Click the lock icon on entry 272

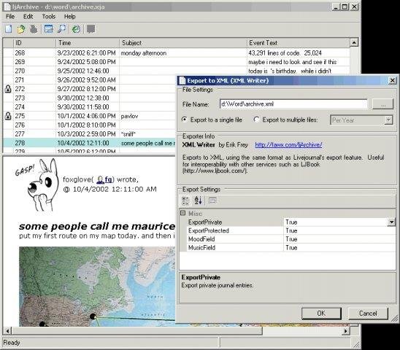(8, 89)
